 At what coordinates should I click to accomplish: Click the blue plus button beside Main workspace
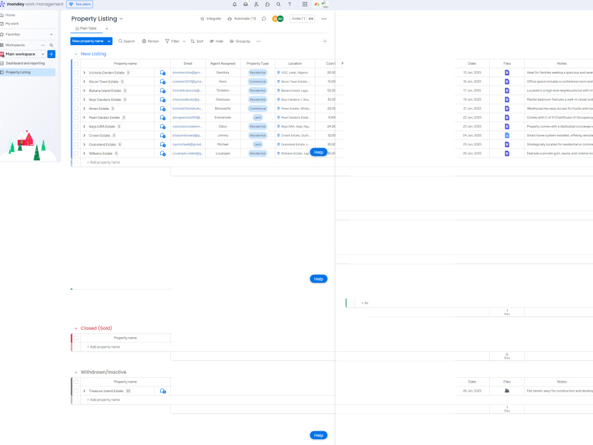(x=52, y=54)
